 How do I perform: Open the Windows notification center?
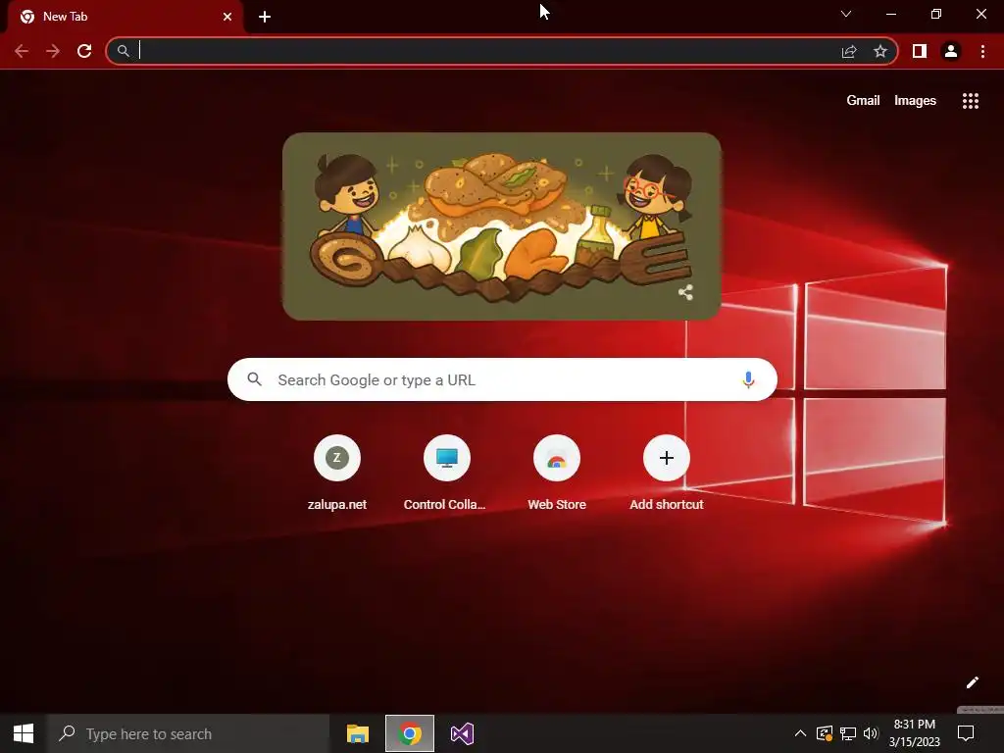(966, 733)
